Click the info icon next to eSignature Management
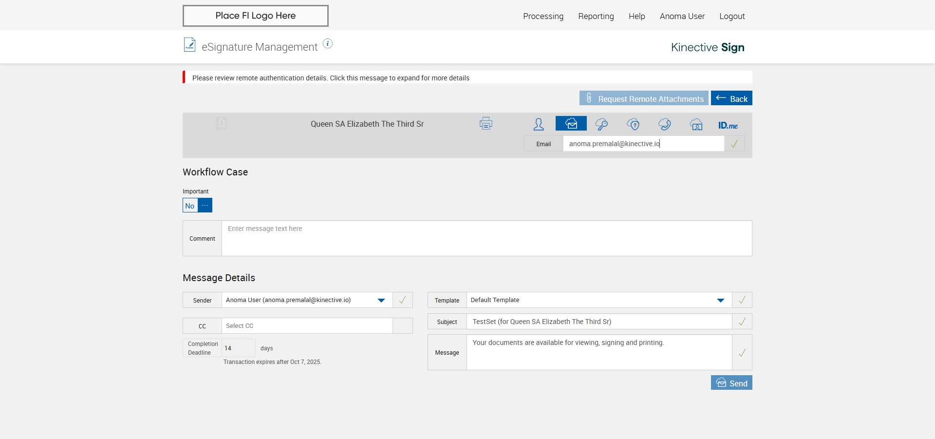The image size is (935, 439). click(x=328, y=44)
